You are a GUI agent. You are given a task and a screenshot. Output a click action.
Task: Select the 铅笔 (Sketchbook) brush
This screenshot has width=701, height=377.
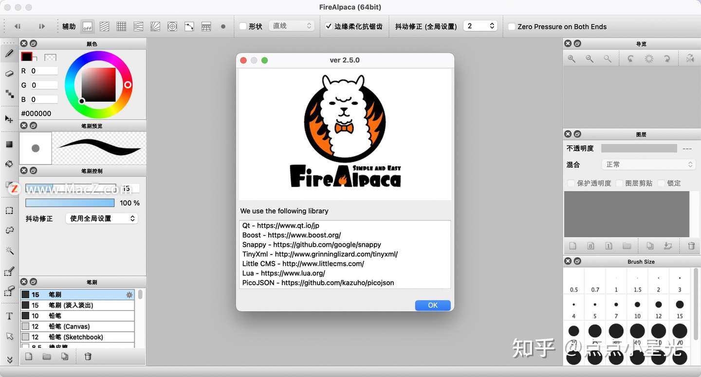pyautogui.click(x=77, y=337)
